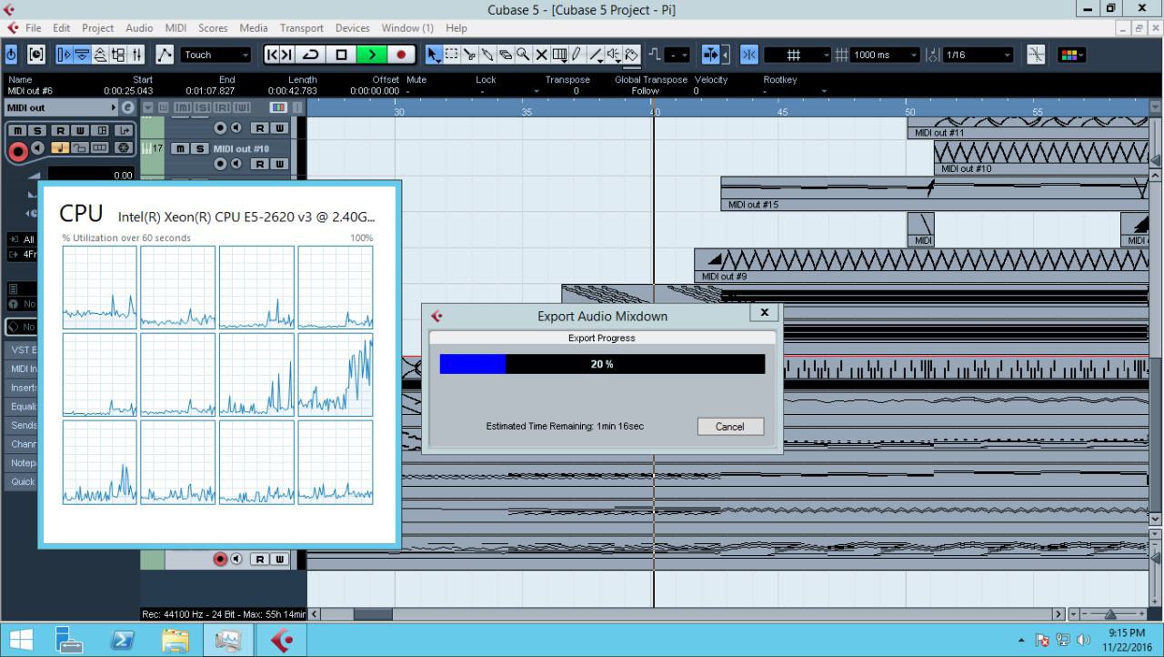Image resolution: width=1164 pixels, height=657 pixels.
Task: Click the horizontal scrollbar thumb below tracks
Action: [372, 614]
